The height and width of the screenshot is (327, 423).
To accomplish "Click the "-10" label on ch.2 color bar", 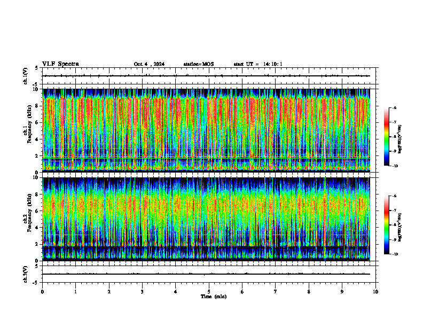I will point(395,254).
